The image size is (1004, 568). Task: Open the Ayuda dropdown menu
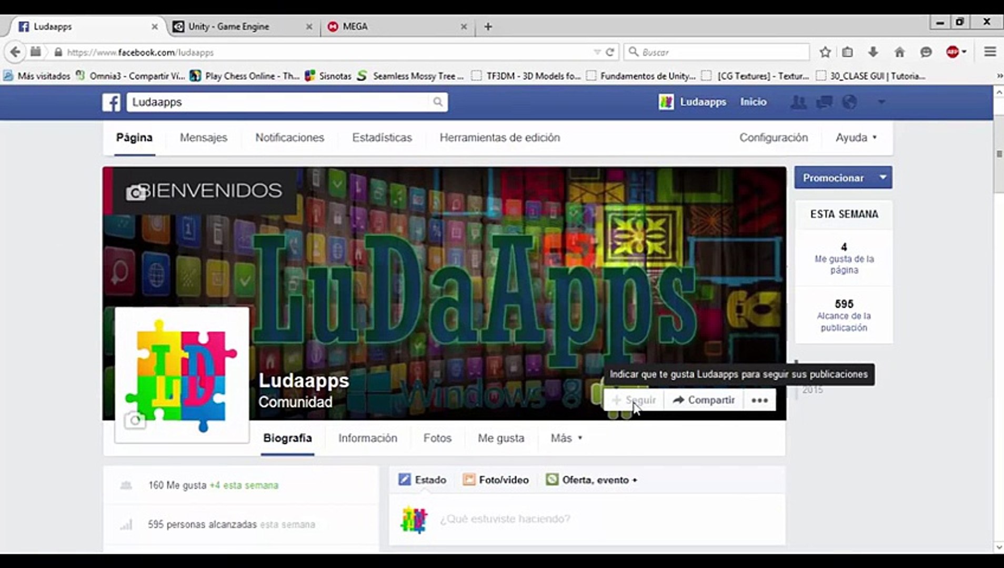click(856, 137)
